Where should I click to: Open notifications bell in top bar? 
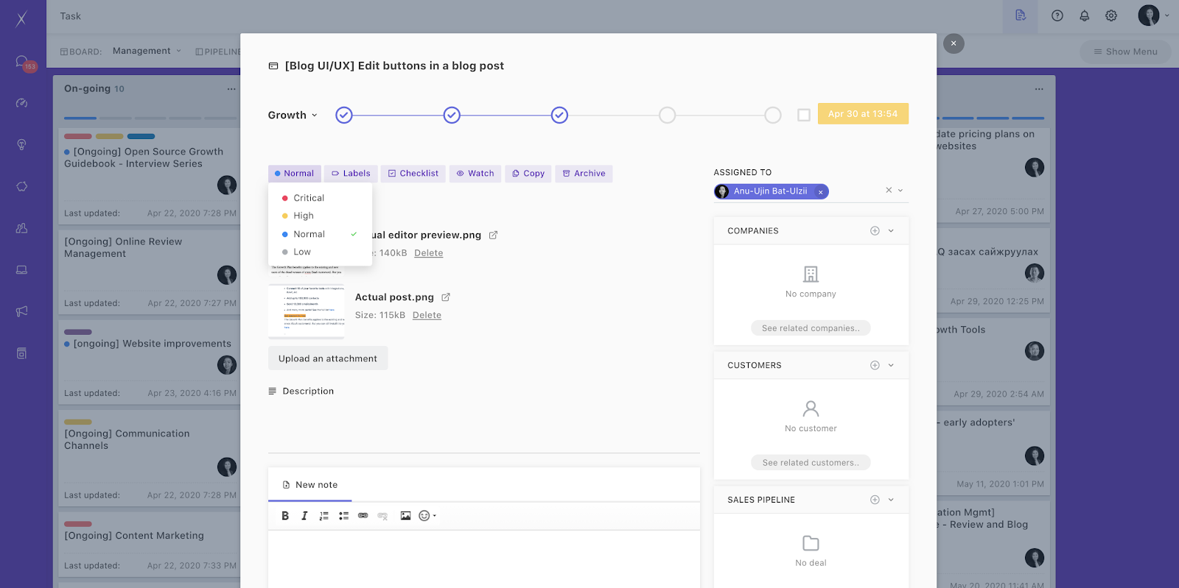tap(1084, 15)
